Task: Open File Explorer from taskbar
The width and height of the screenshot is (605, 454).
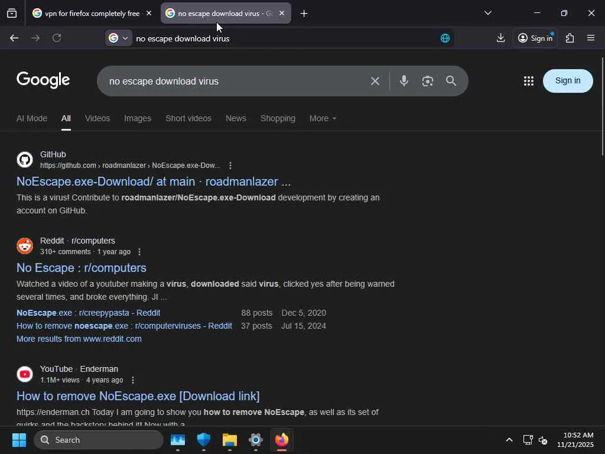Action: pyautogui.click(x=230, y=440)
